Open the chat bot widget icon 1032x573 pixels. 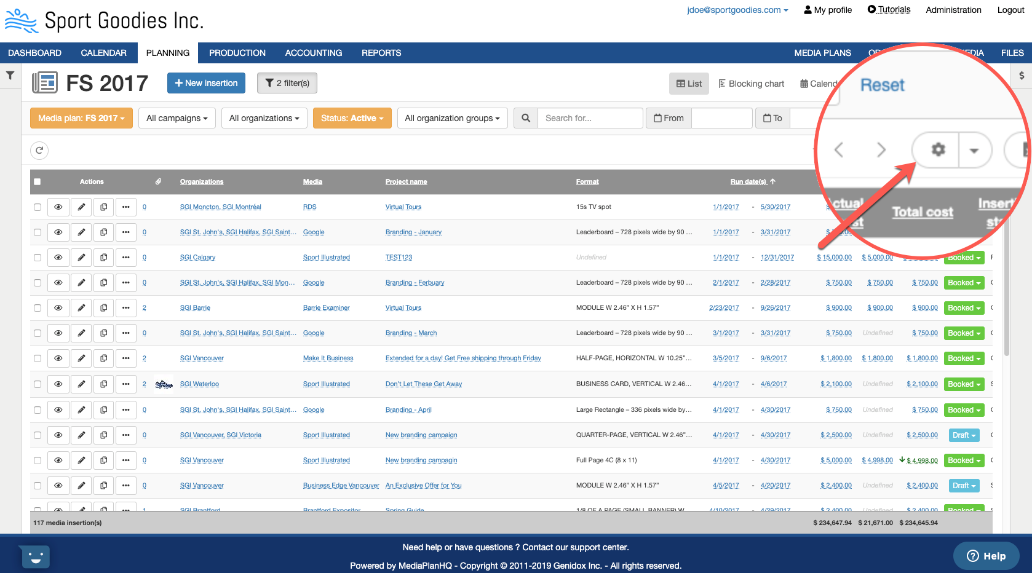pyautogui.click(x=35, y=557)
